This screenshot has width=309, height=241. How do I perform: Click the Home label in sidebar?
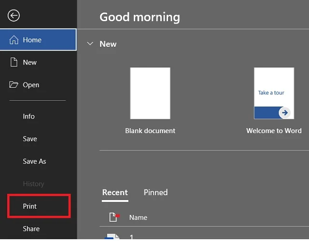[32, 40]
